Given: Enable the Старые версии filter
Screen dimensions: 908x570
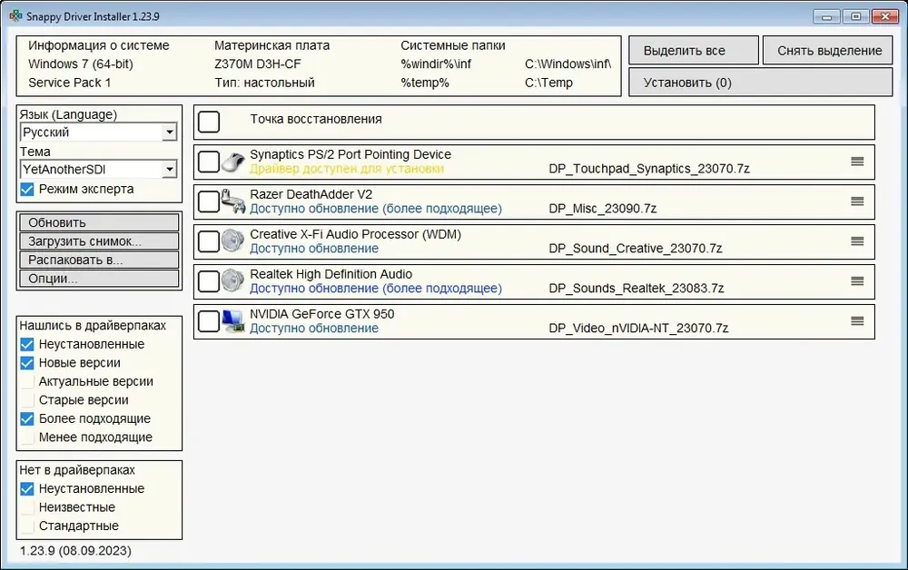Looking at the screenshot, I should coord(27,400).
